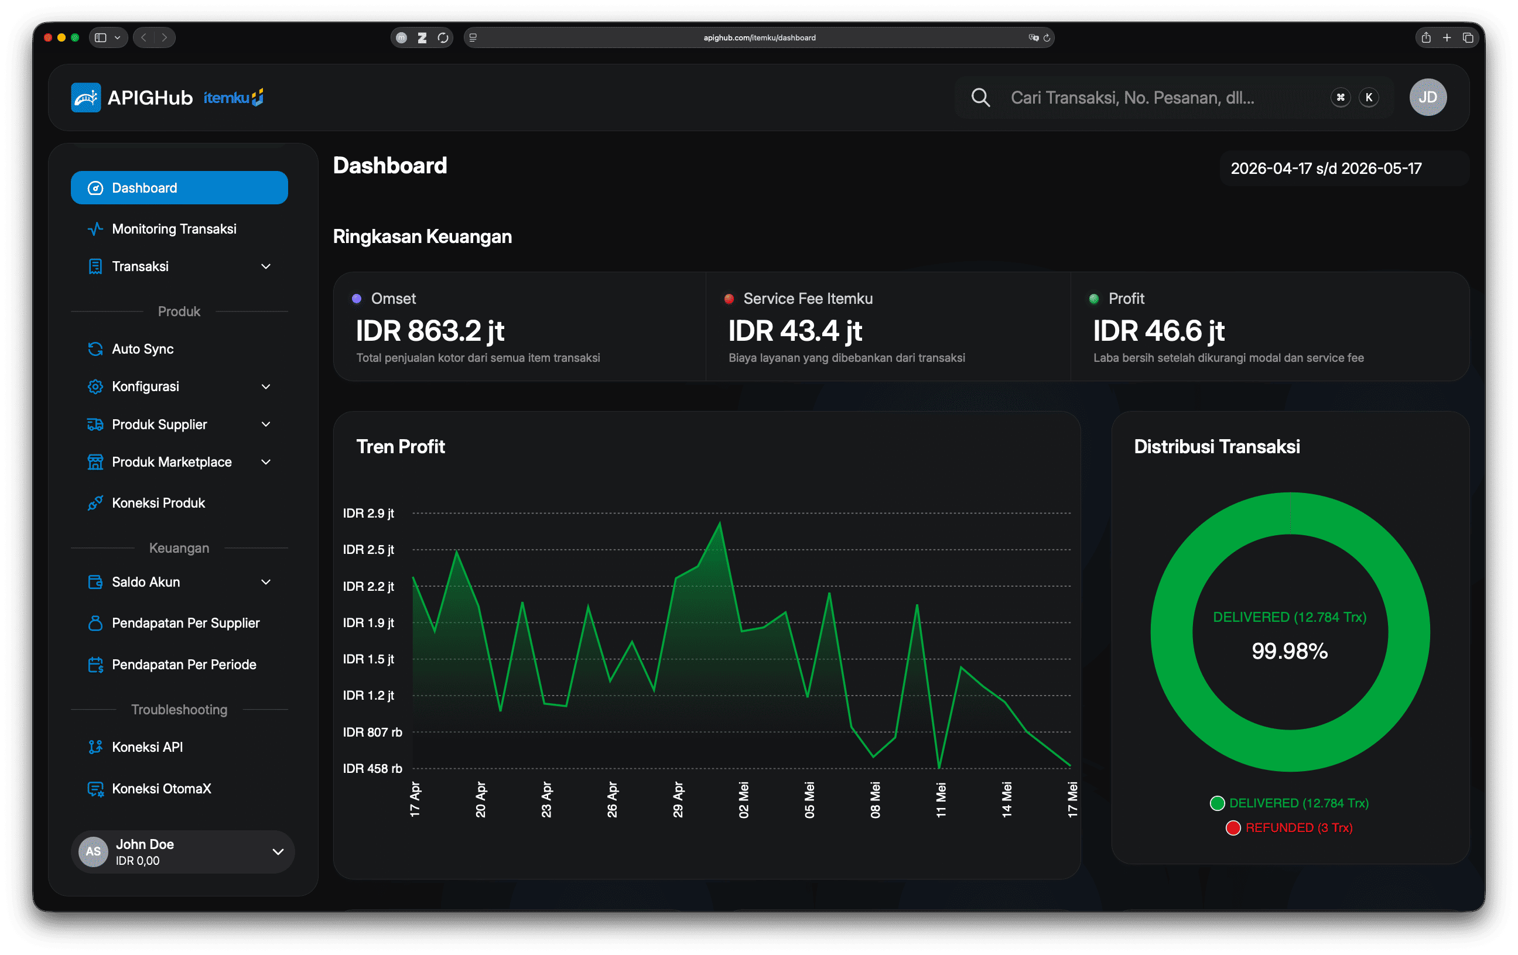Go forward with the browser forward arrow
Image resolution: width=1518 pixels, height=955 pixels.
click(165, 37)
